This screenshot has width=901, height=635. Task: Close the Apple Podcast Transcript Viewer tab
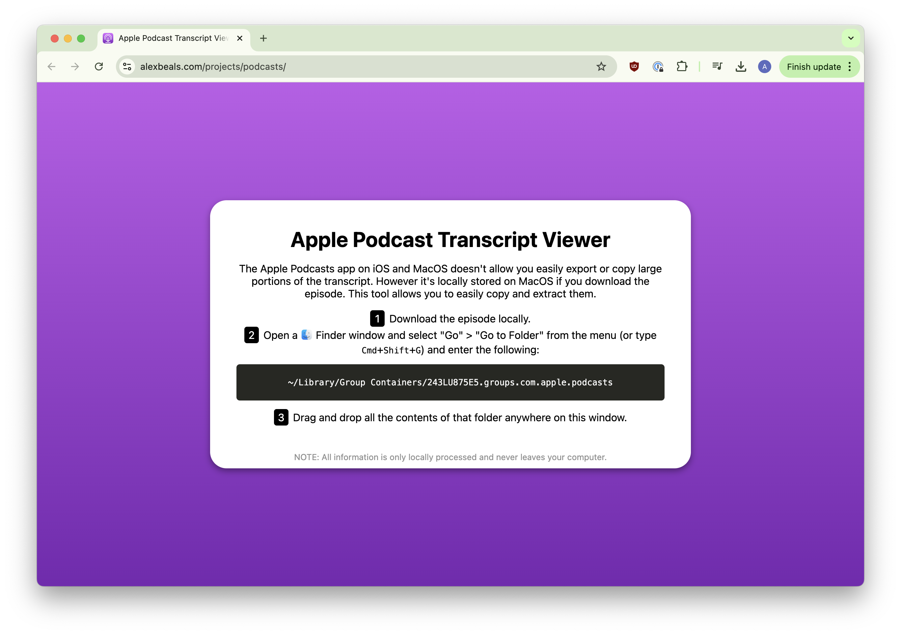[240, 38]
